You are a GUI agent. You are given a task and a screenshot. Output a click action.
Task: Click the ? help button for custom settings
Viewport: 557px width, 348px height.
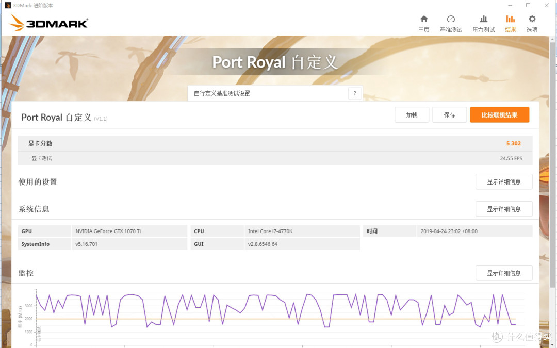tap(354, 93)
